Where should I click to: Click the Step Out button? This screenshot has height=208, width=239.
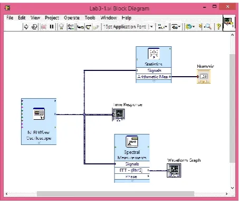pos(96,27)
